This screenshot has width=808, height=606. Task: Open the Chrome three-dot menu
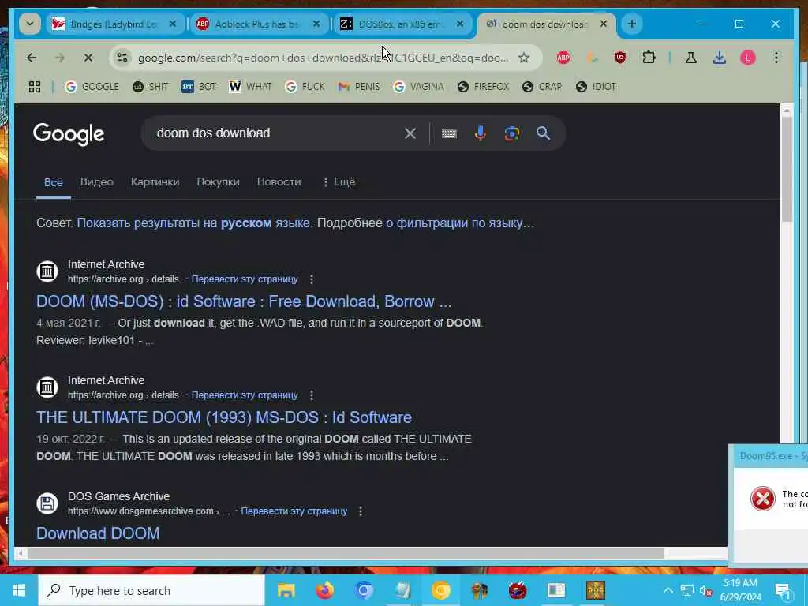(776, 58)
